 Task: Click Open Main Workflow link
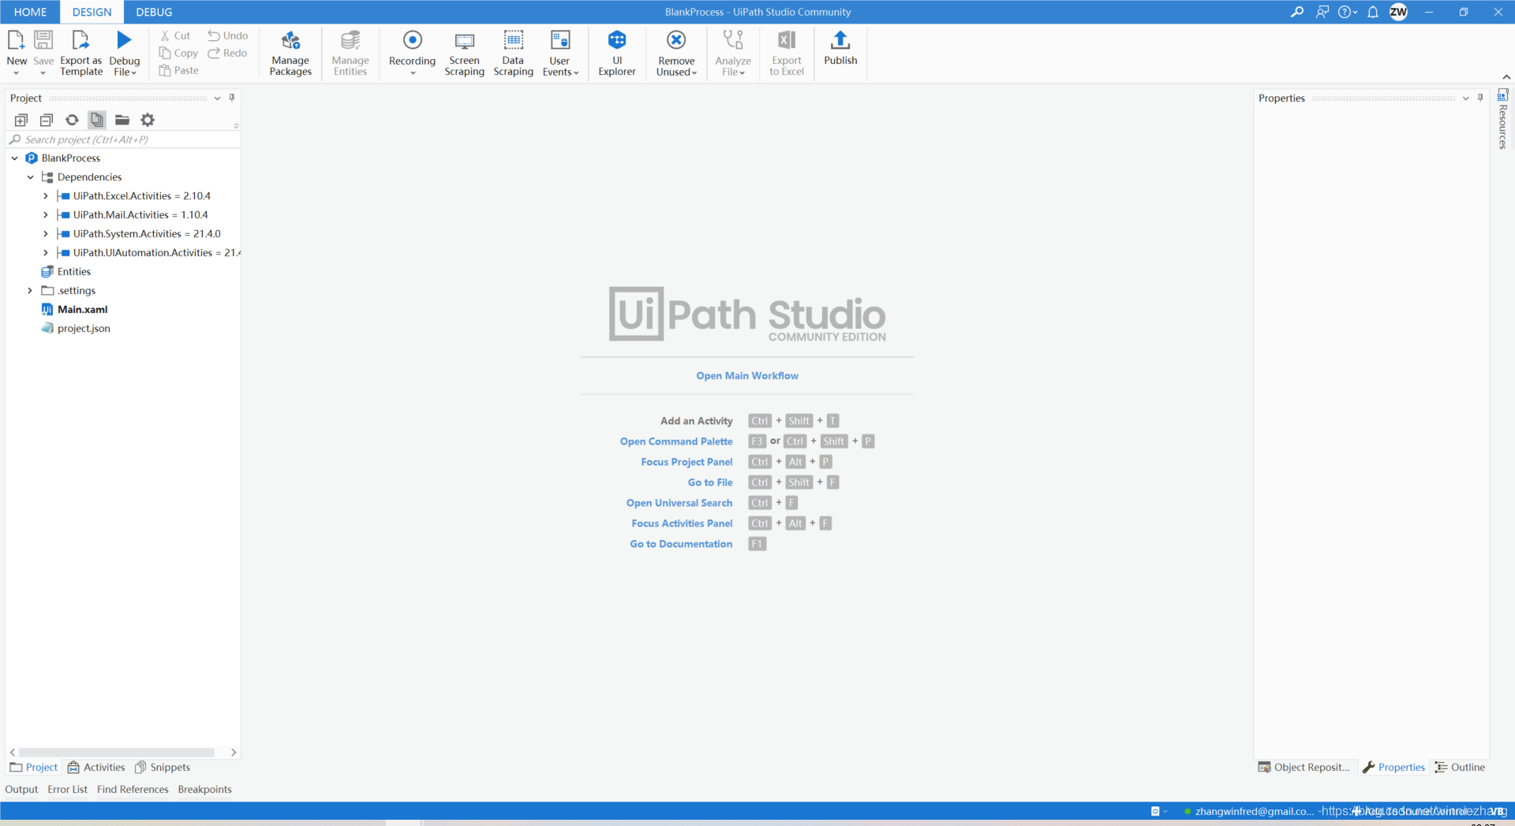[747, 376]
